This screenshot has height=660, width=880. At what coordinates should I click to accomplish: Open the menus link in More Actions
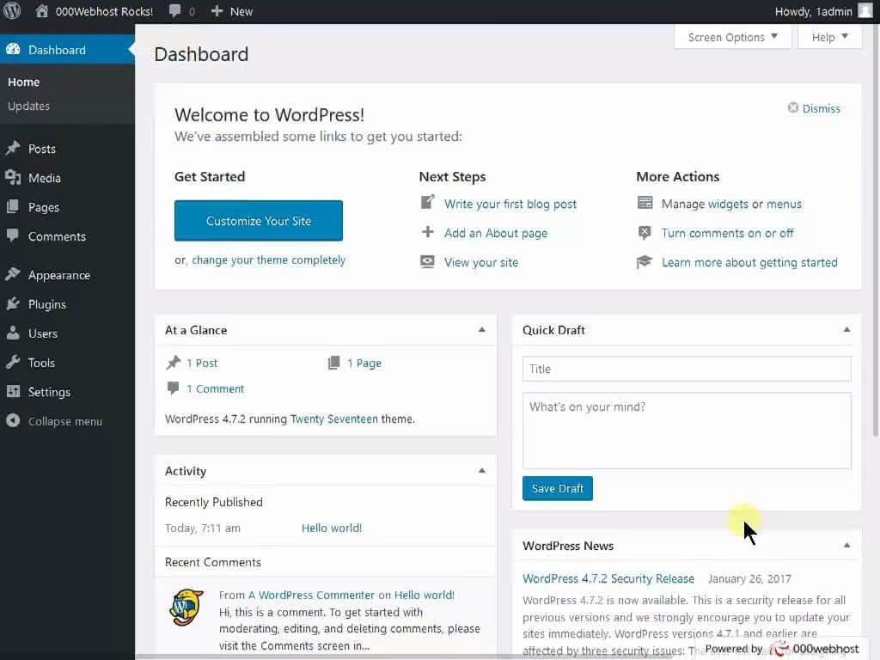point(784,204)
